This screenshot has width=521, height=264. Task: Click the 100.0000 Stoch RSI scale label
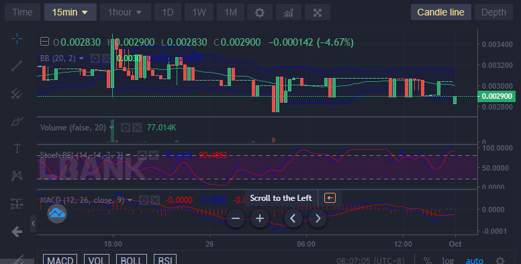[x=498, y=148]
